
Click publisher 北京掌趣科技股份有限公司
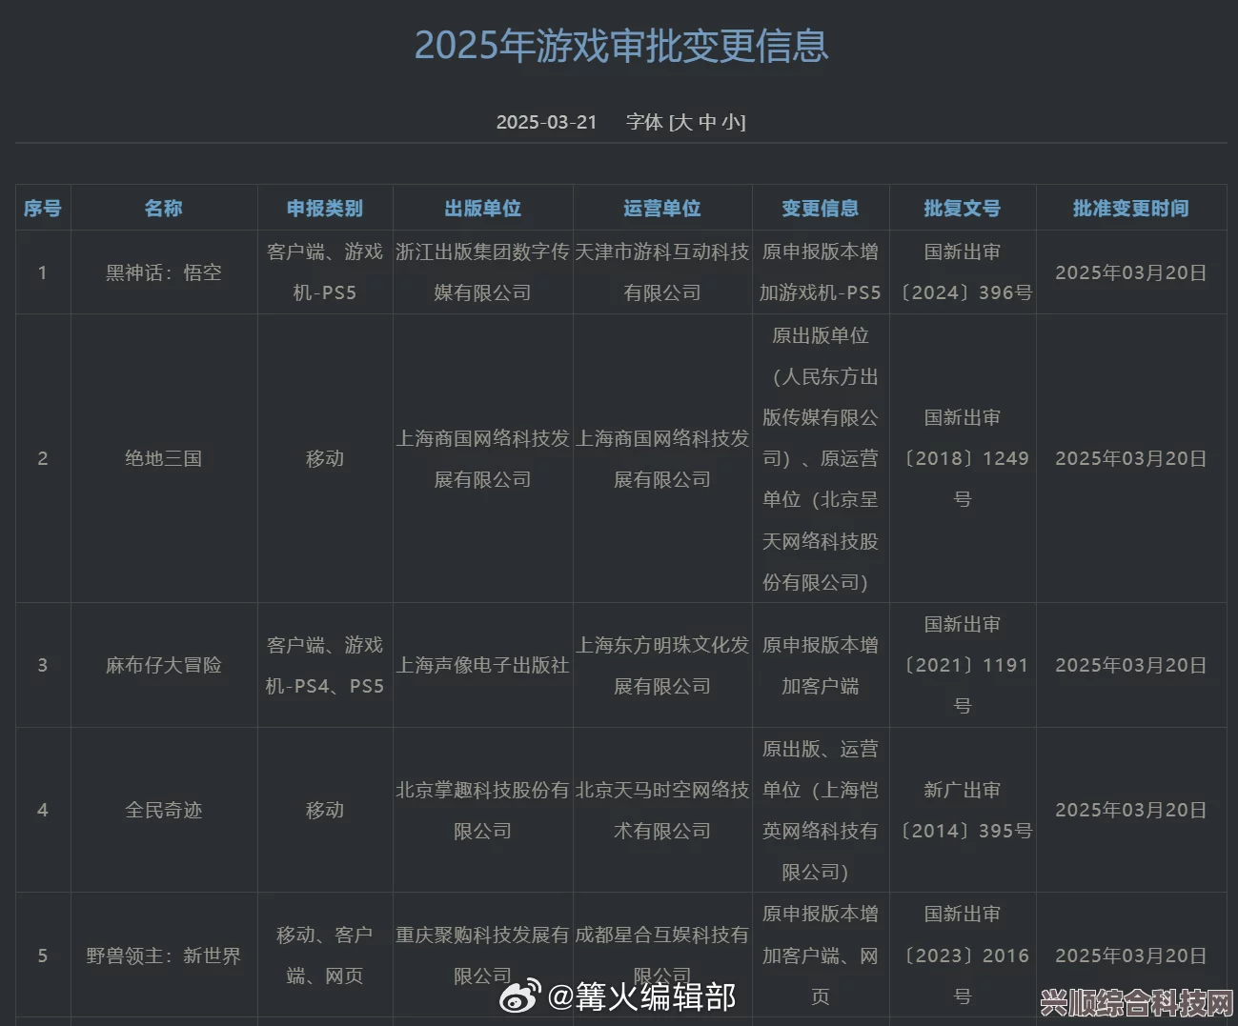[x=482, y=810]
